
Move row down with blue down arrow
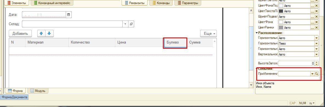(x=49, y=33)
